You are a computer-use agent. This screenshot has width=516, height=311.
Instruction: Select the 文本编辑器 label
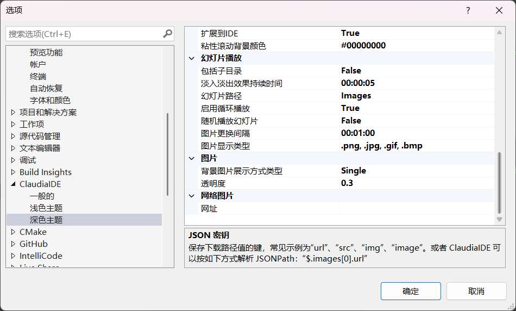(x=40, y=148)
